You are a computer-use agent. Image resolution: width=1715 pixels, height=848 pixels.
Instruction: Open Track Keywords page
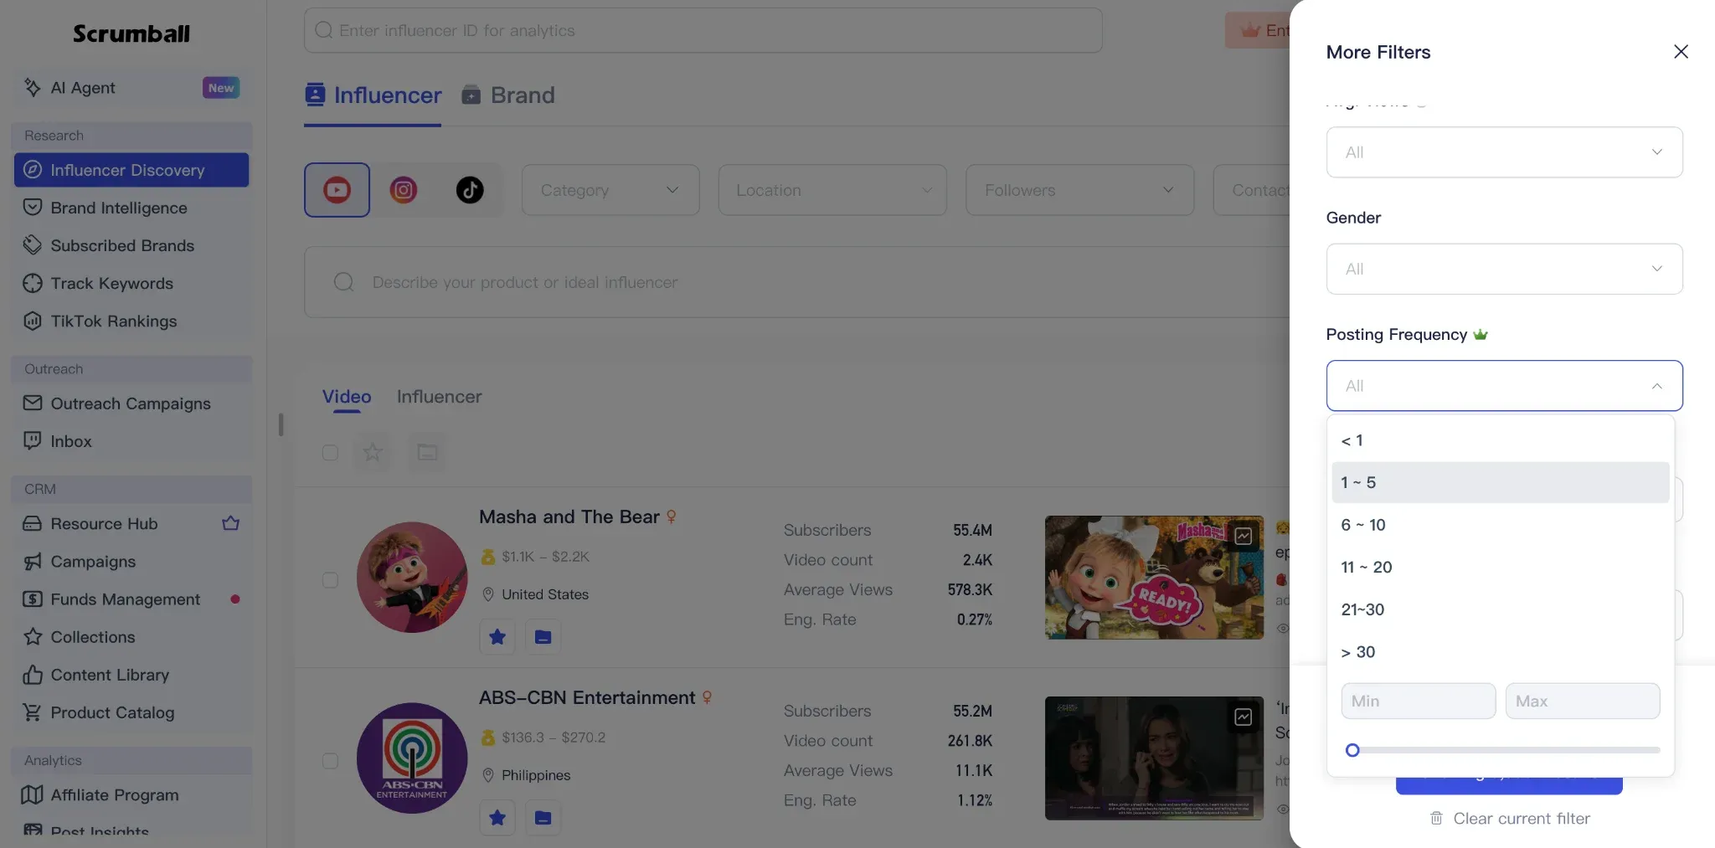pos(131,283)
